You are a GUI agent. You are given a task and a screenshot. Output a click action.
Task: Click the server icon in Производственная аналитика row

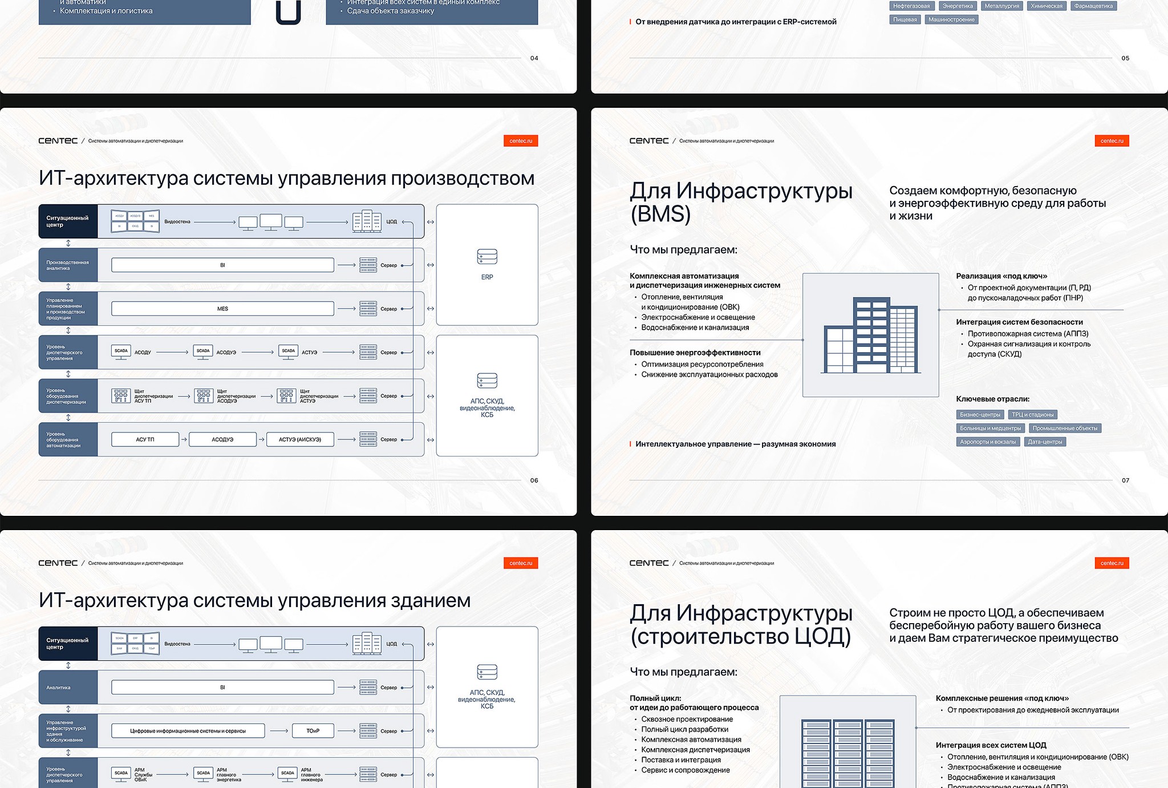coord(368,265)
